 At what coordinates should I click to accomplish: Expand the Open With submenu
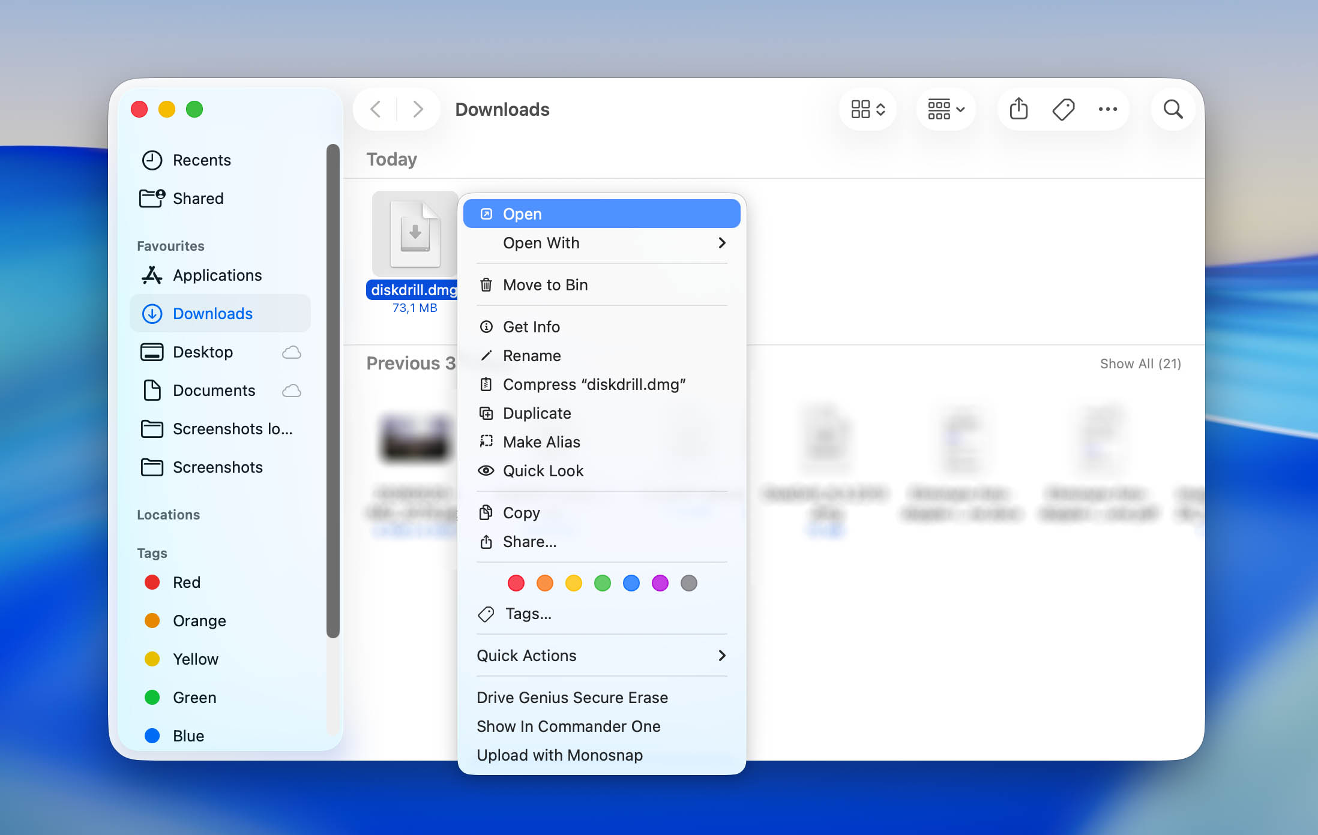click(x=601, y=243)
